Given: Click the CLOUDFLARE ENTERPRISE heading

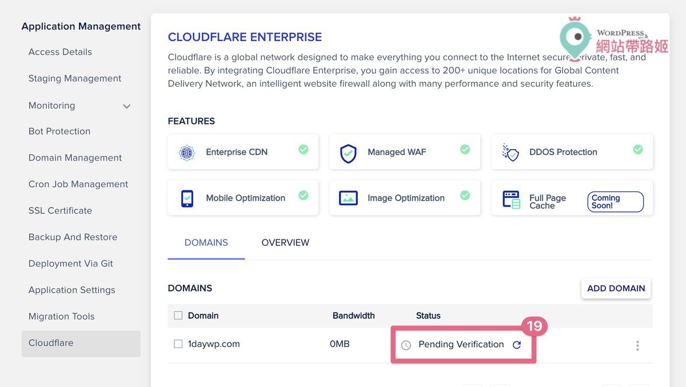Looking at the screenshot, I should click(x=245, y=37).
